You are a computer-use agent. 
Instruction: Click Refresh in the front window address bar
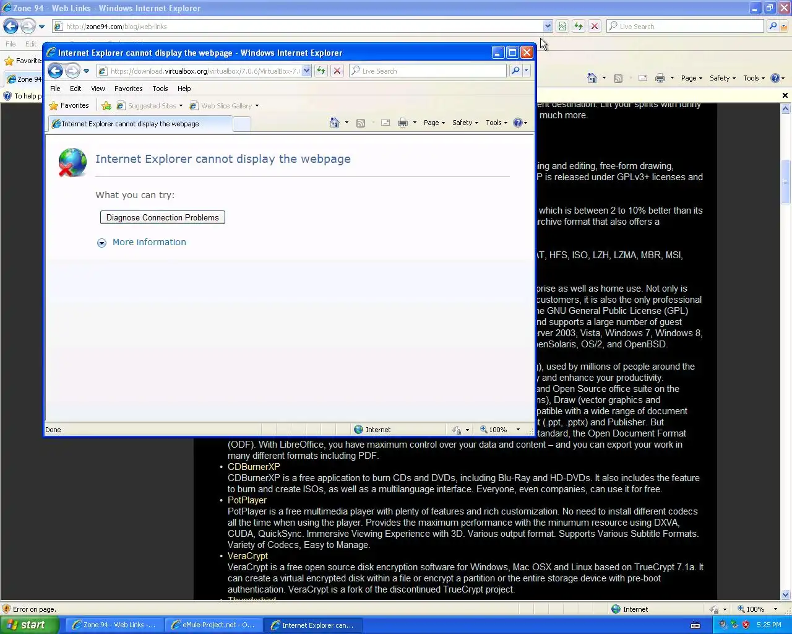click(x=321, y=71)
